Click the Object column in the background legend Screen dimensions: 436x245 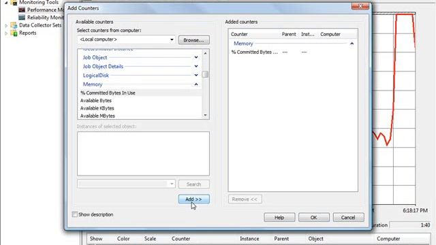[x=315, y=239]
